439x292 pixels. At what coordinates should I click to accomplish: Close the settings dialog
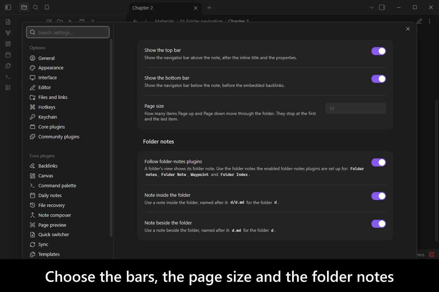(x=408, y=29)
